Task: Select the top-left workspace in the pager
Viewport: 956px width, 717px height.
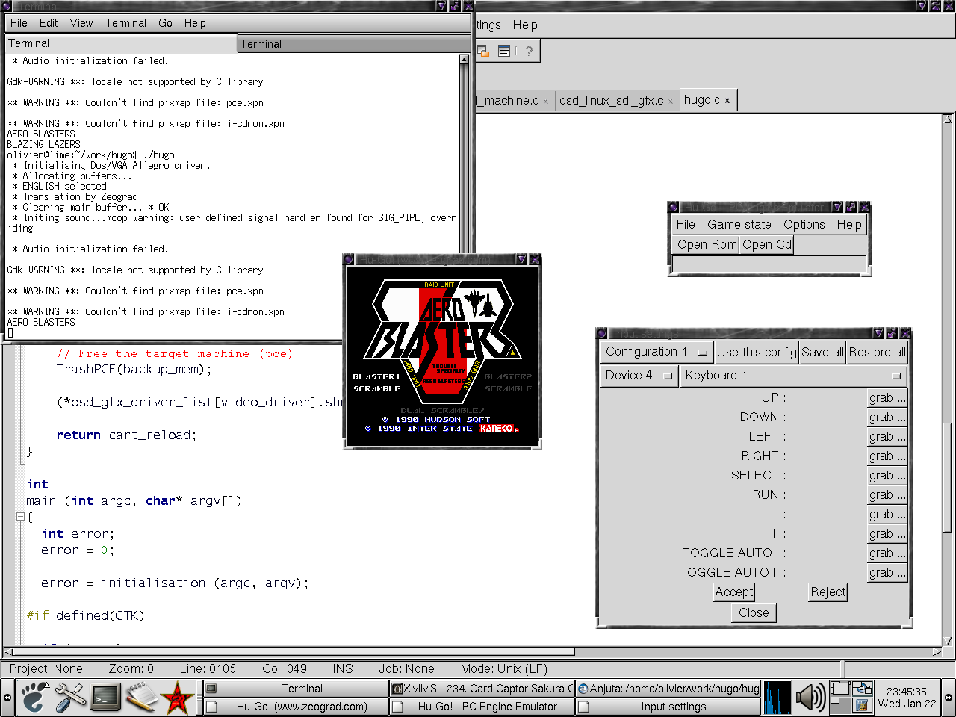Action: pyautogui.click(x=839, y=689)
